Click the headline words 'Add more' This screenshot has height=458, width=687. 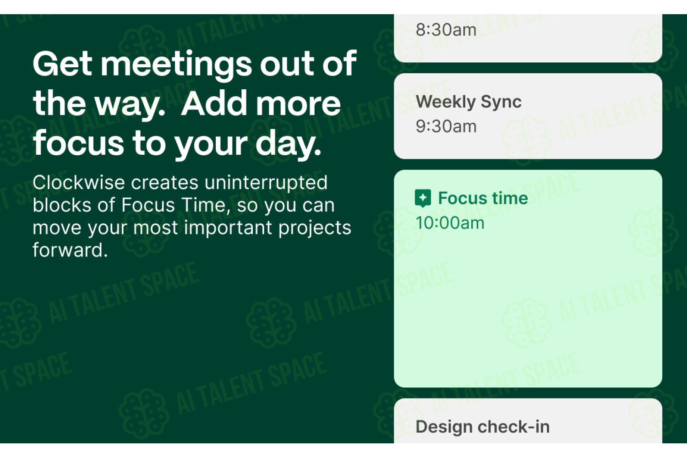click(261, 104)
